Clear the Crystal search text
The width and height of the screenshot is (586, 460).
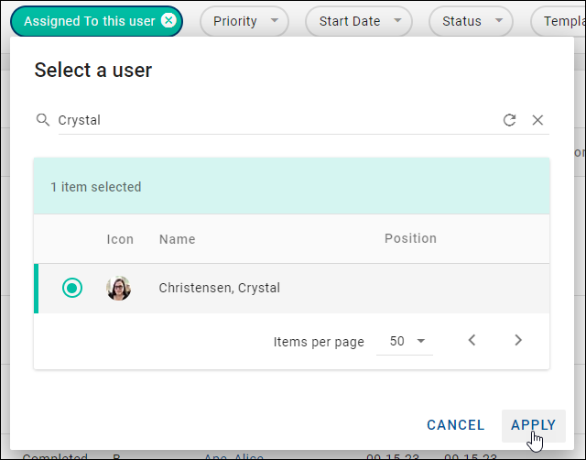tap(537, 120)
